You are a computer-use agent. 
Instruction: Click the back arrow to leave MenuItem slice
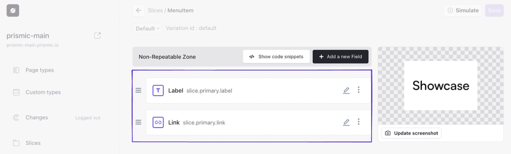click(138, 10)
